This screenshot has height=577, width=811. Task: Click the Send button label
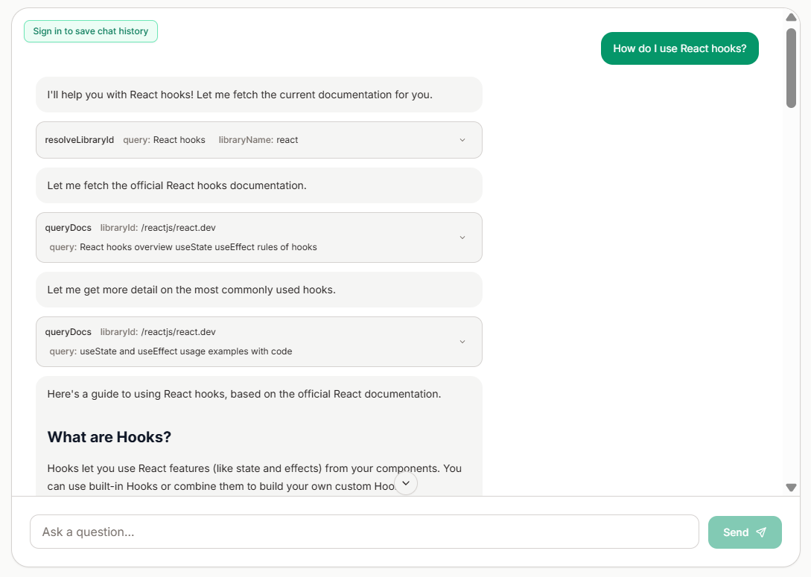(x=736, y=532)
